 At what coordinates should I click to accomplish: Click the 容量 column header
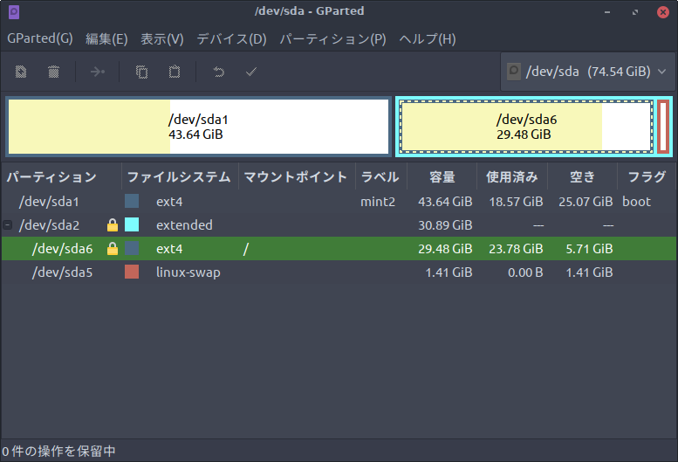(x=442, y=176)
